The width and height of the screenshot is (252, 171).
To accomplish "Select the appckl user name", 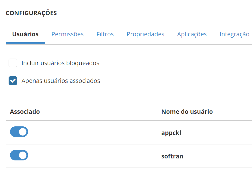I will click(171, 133).
